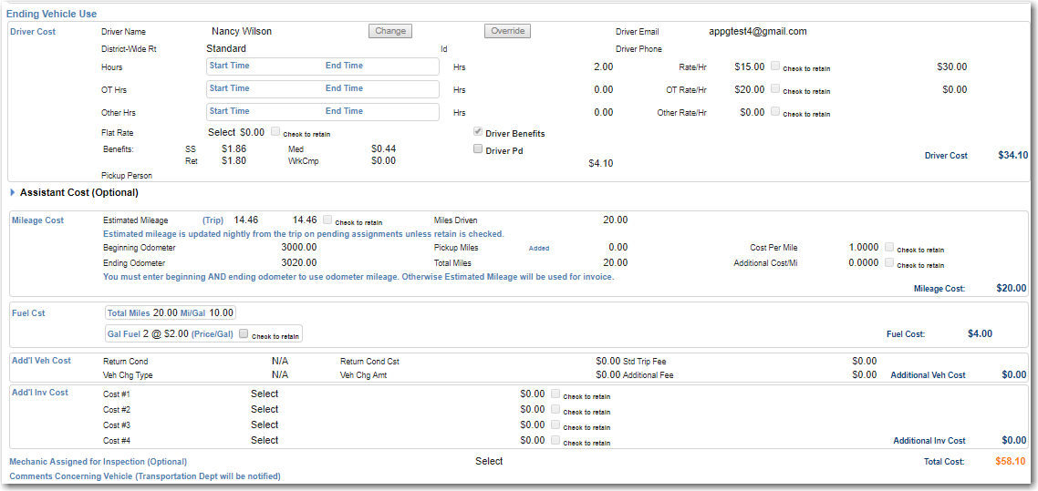Check retain box for Additional Cost/Mi
The height and width of the screenshot is (491, 1038).
[889, 262]
